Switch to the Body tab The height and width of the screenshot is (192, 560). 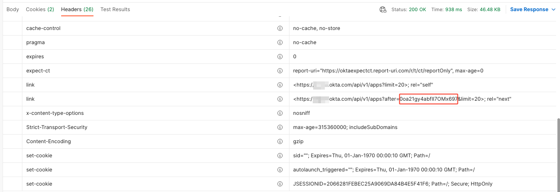pyautogui.click(x=13, y=9)
